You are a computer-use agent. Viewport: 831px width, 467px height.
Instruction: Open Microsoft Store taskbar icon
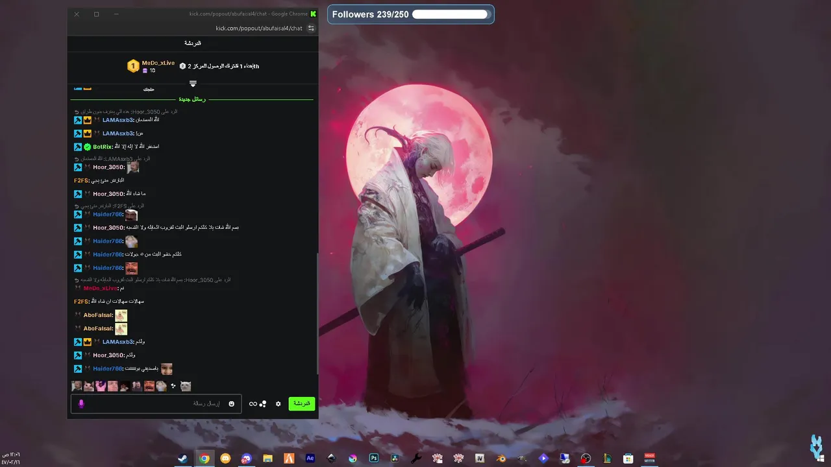628,459
